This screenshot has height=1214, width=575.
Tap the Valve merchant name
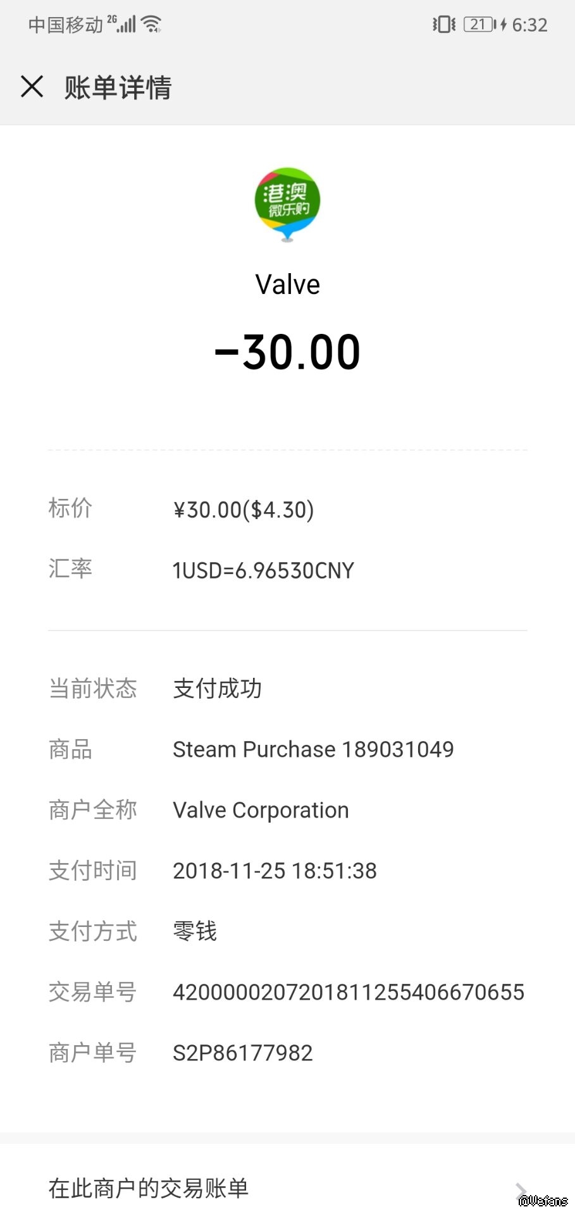coord(288,285)
